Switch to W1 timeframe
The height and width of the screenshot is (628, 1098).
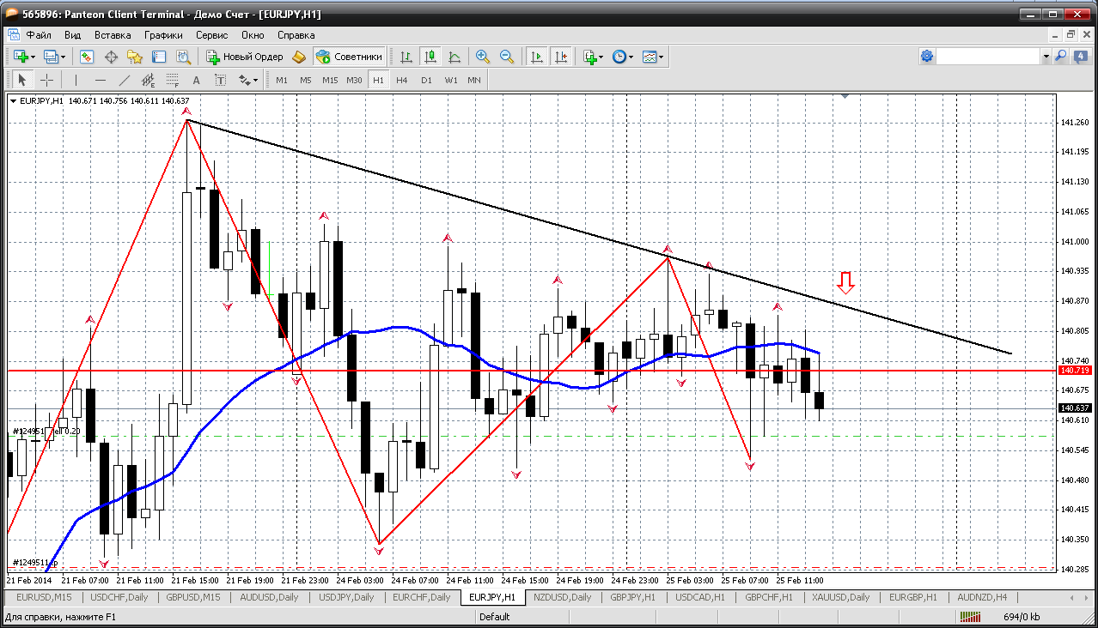pos(451,80)
